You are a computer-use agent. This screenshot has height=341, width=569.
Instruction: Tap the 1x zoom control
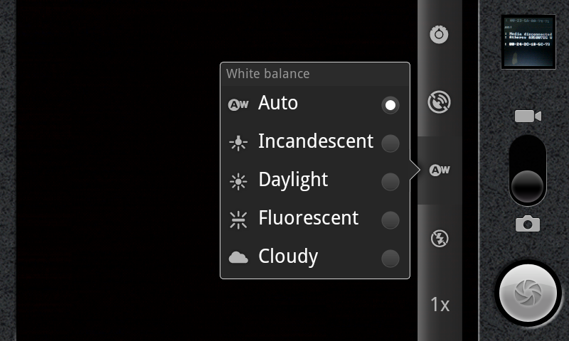(x=440, y=305)
